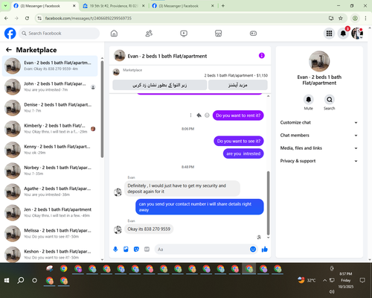
Task: Choose a sticker icon in composer
Action: point(136,249)
